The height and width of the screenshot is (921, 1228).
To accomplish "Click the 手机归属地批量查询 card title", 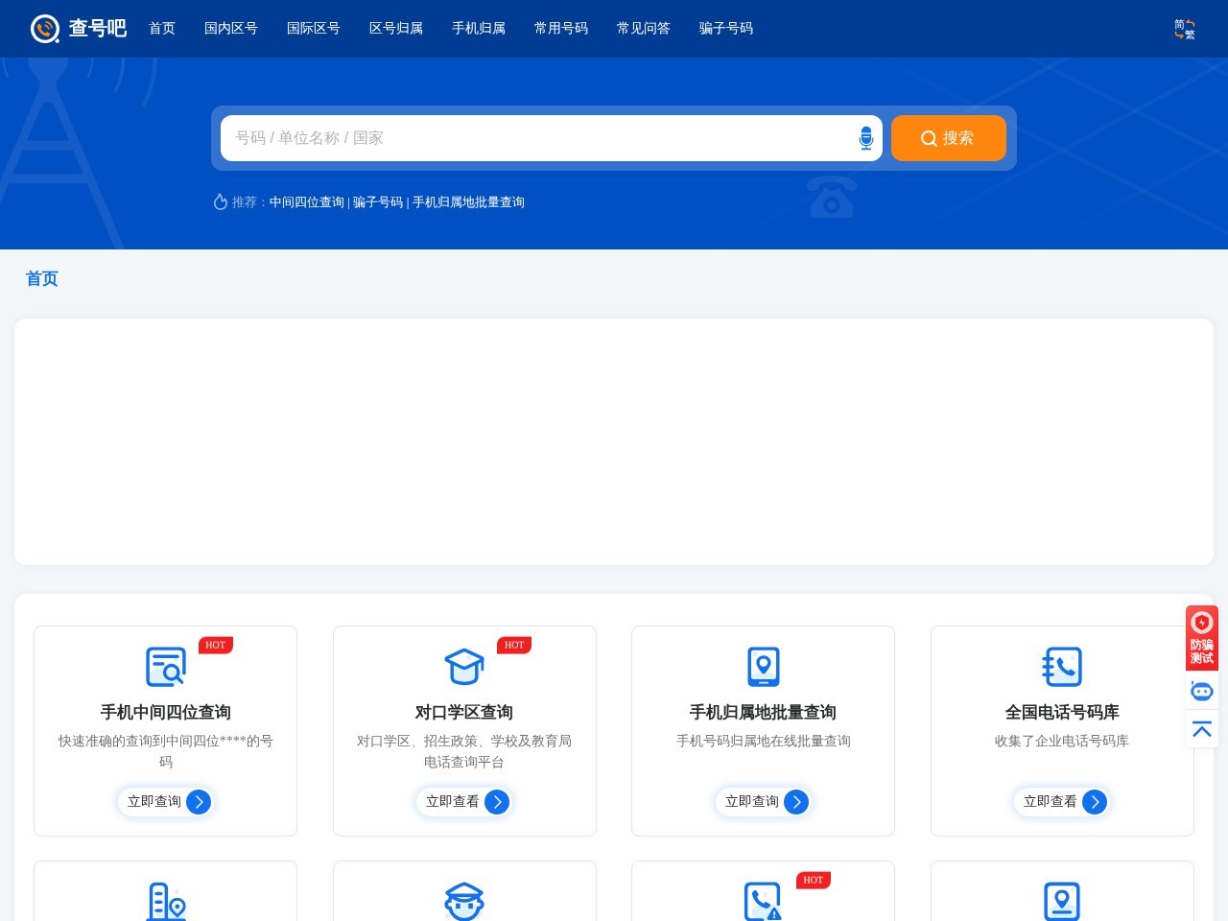I will point(764,713).
